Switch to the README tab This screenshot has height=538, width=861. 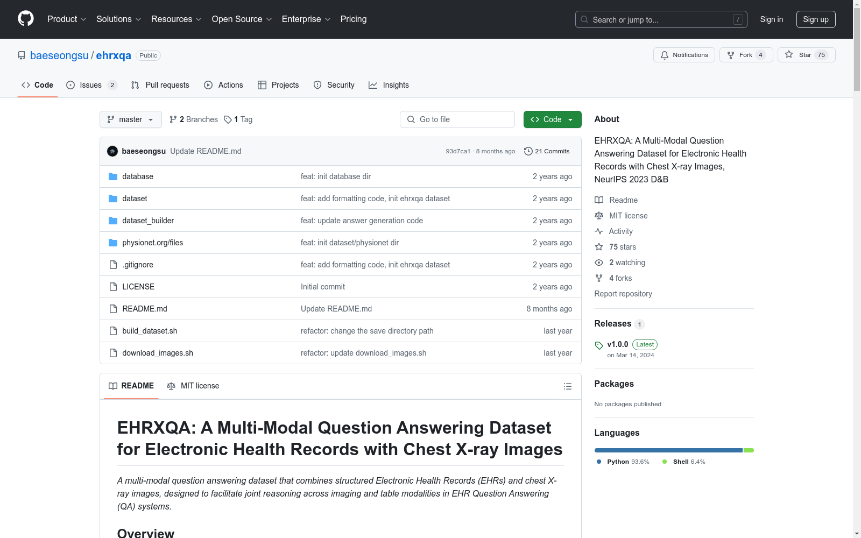point(131,386)
